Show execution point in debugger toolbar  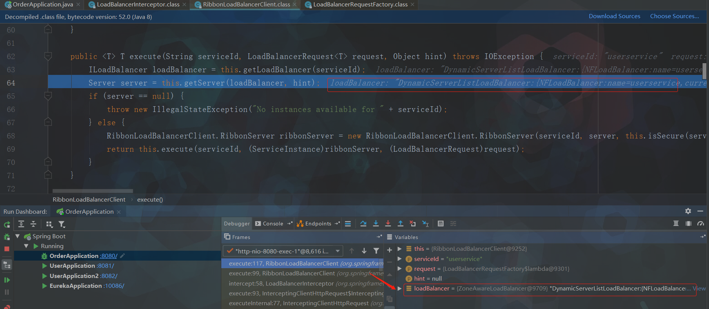[348, 224]
